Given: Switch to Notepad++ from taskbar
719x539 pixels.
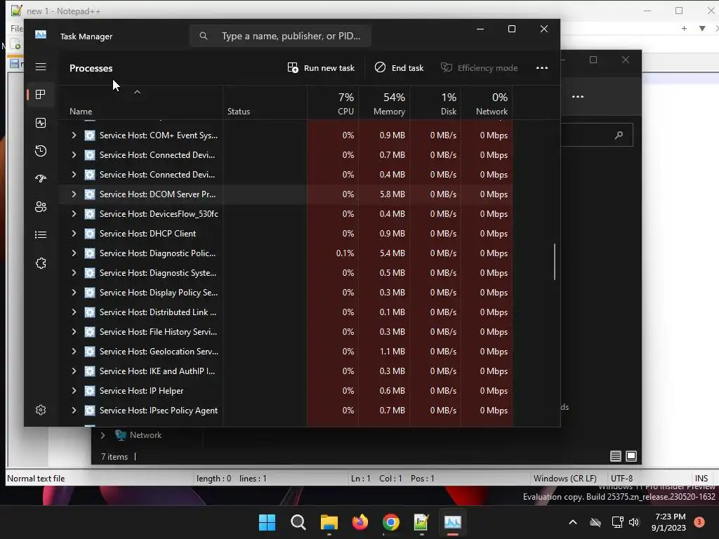Looking at the screenshot, I should (421, 522).
